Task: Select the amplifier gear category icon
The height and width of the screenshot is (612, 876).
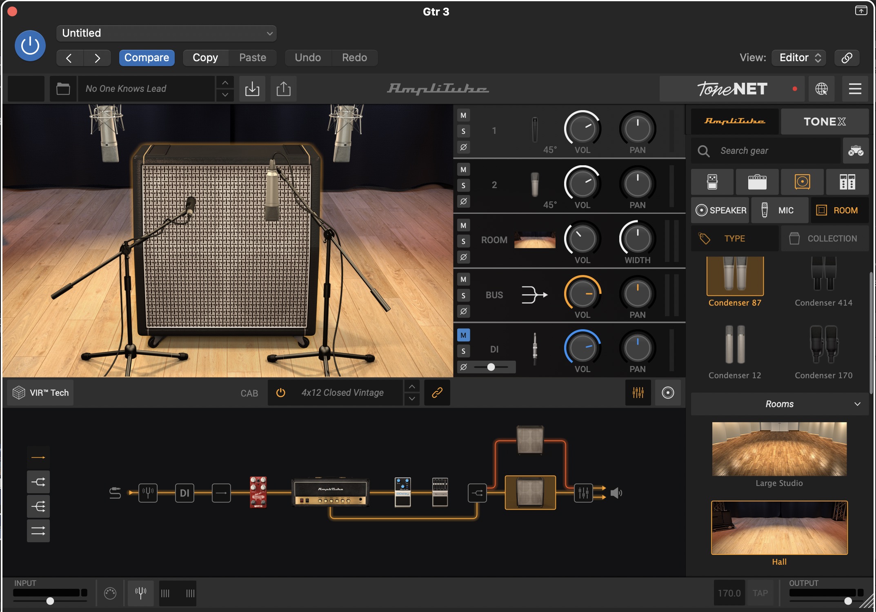Action: pos(757,182)
